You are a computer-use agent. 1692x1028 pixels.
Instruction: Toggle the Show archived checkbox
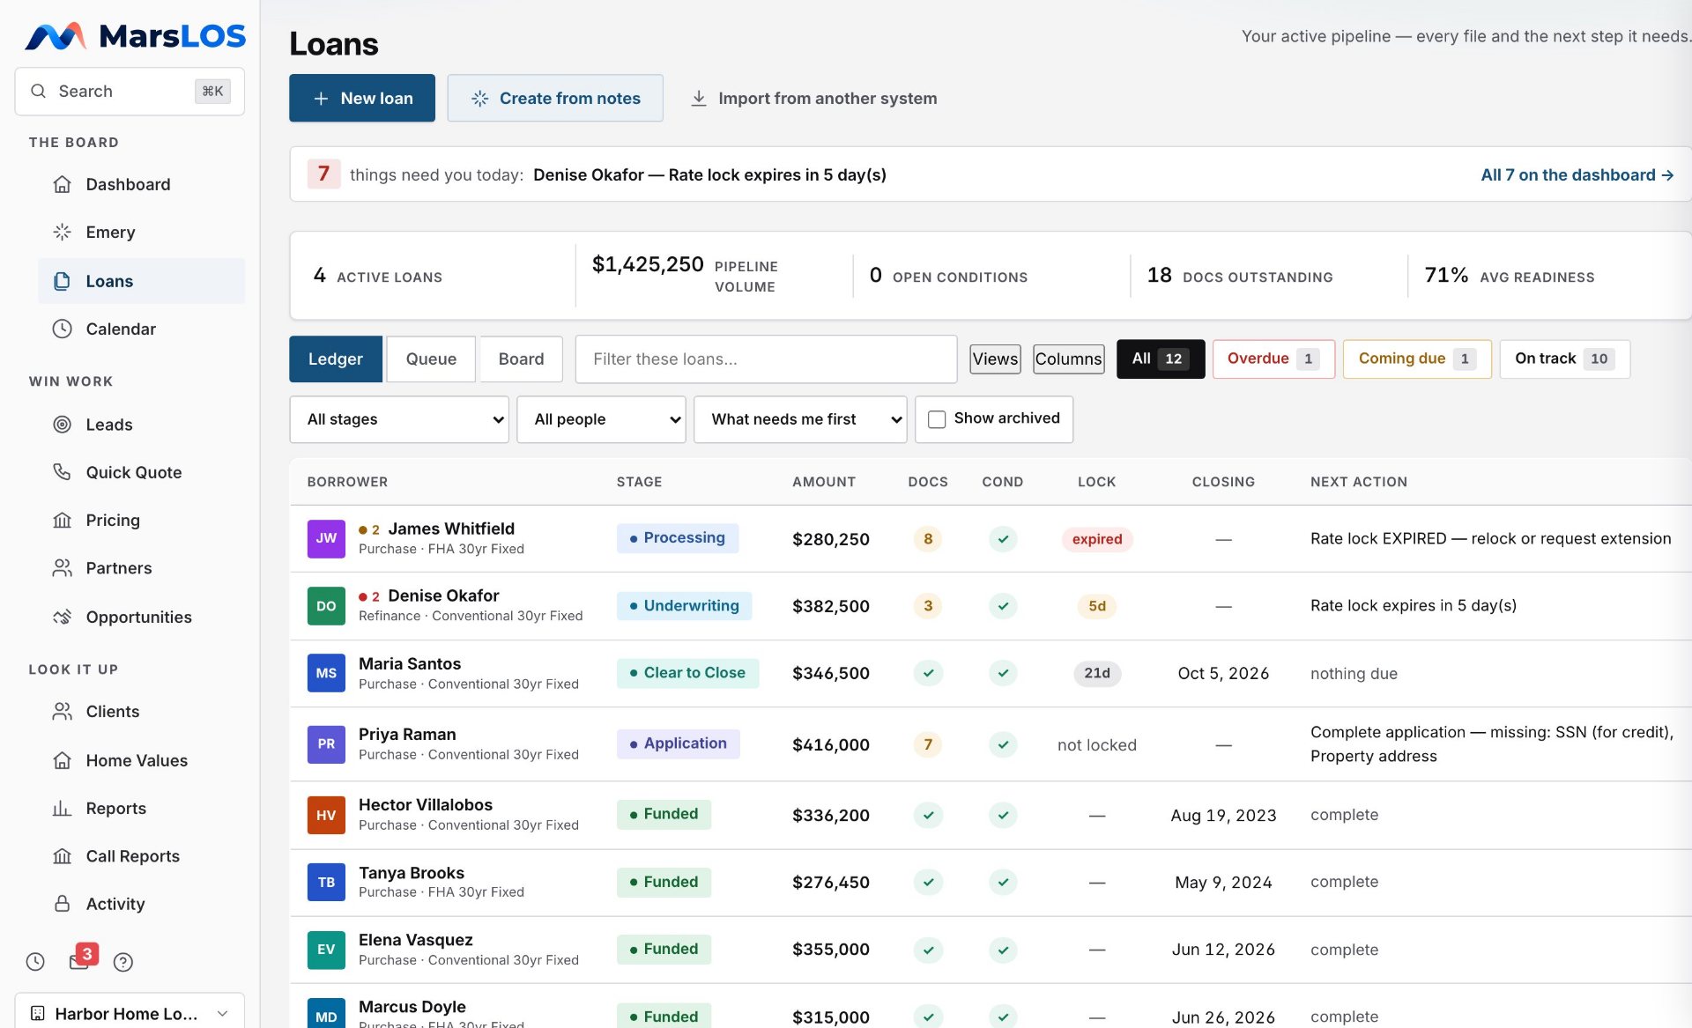[x=937, y=419]
